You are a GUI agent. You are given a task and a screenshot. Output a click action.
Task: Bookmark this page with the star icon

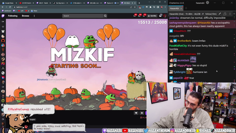tap(135, 7)
